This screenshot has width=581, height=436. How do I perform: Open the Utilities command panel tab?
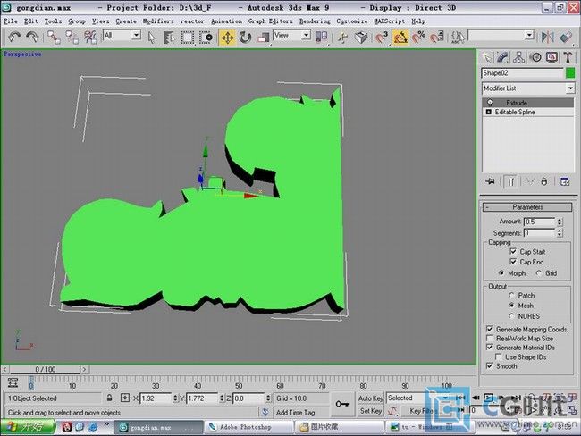click(x=568, y=57)
